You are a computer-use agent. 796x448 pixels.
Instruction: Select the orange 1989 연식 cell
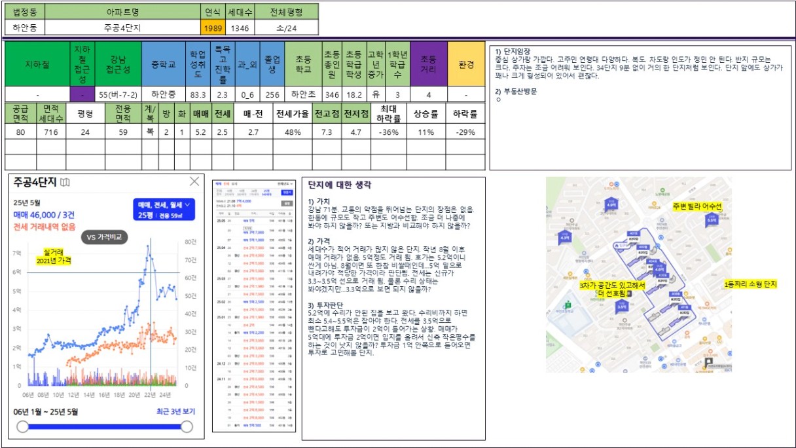(212, 27)
